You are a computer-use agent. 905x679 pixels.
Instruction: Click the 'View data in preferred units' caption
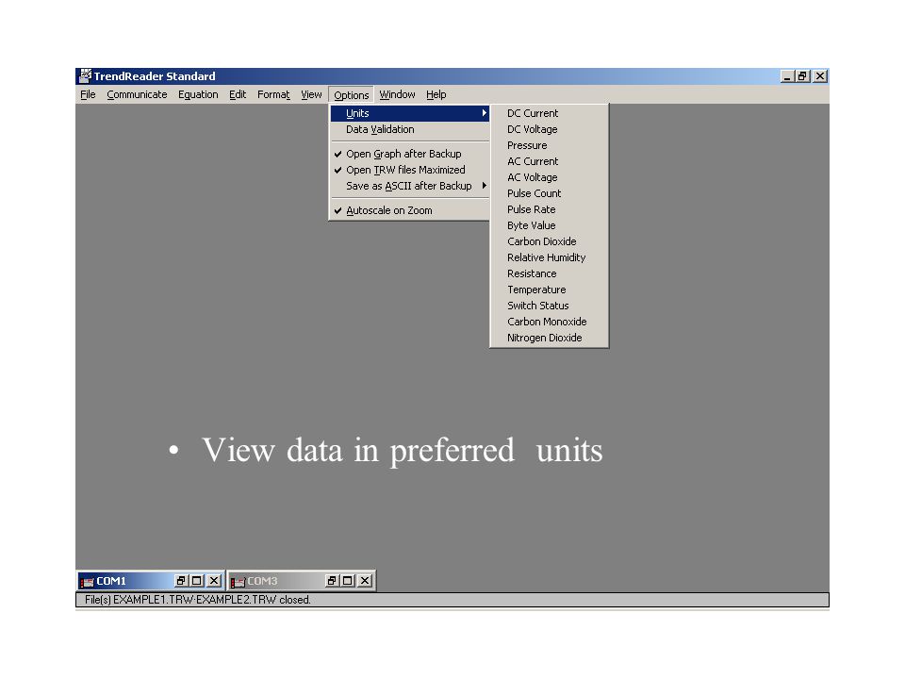402,451
